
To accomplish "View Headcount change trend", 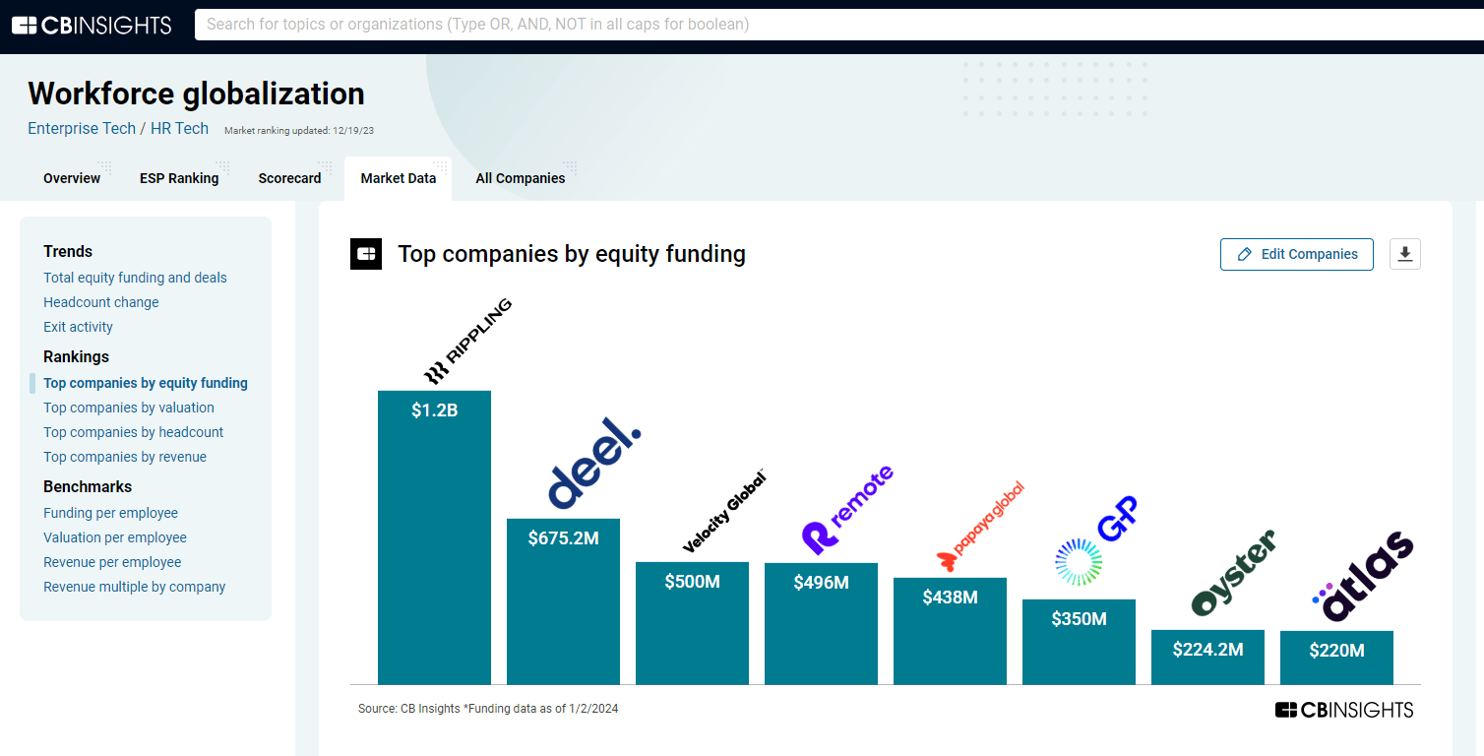I will [x=100, y=302].
